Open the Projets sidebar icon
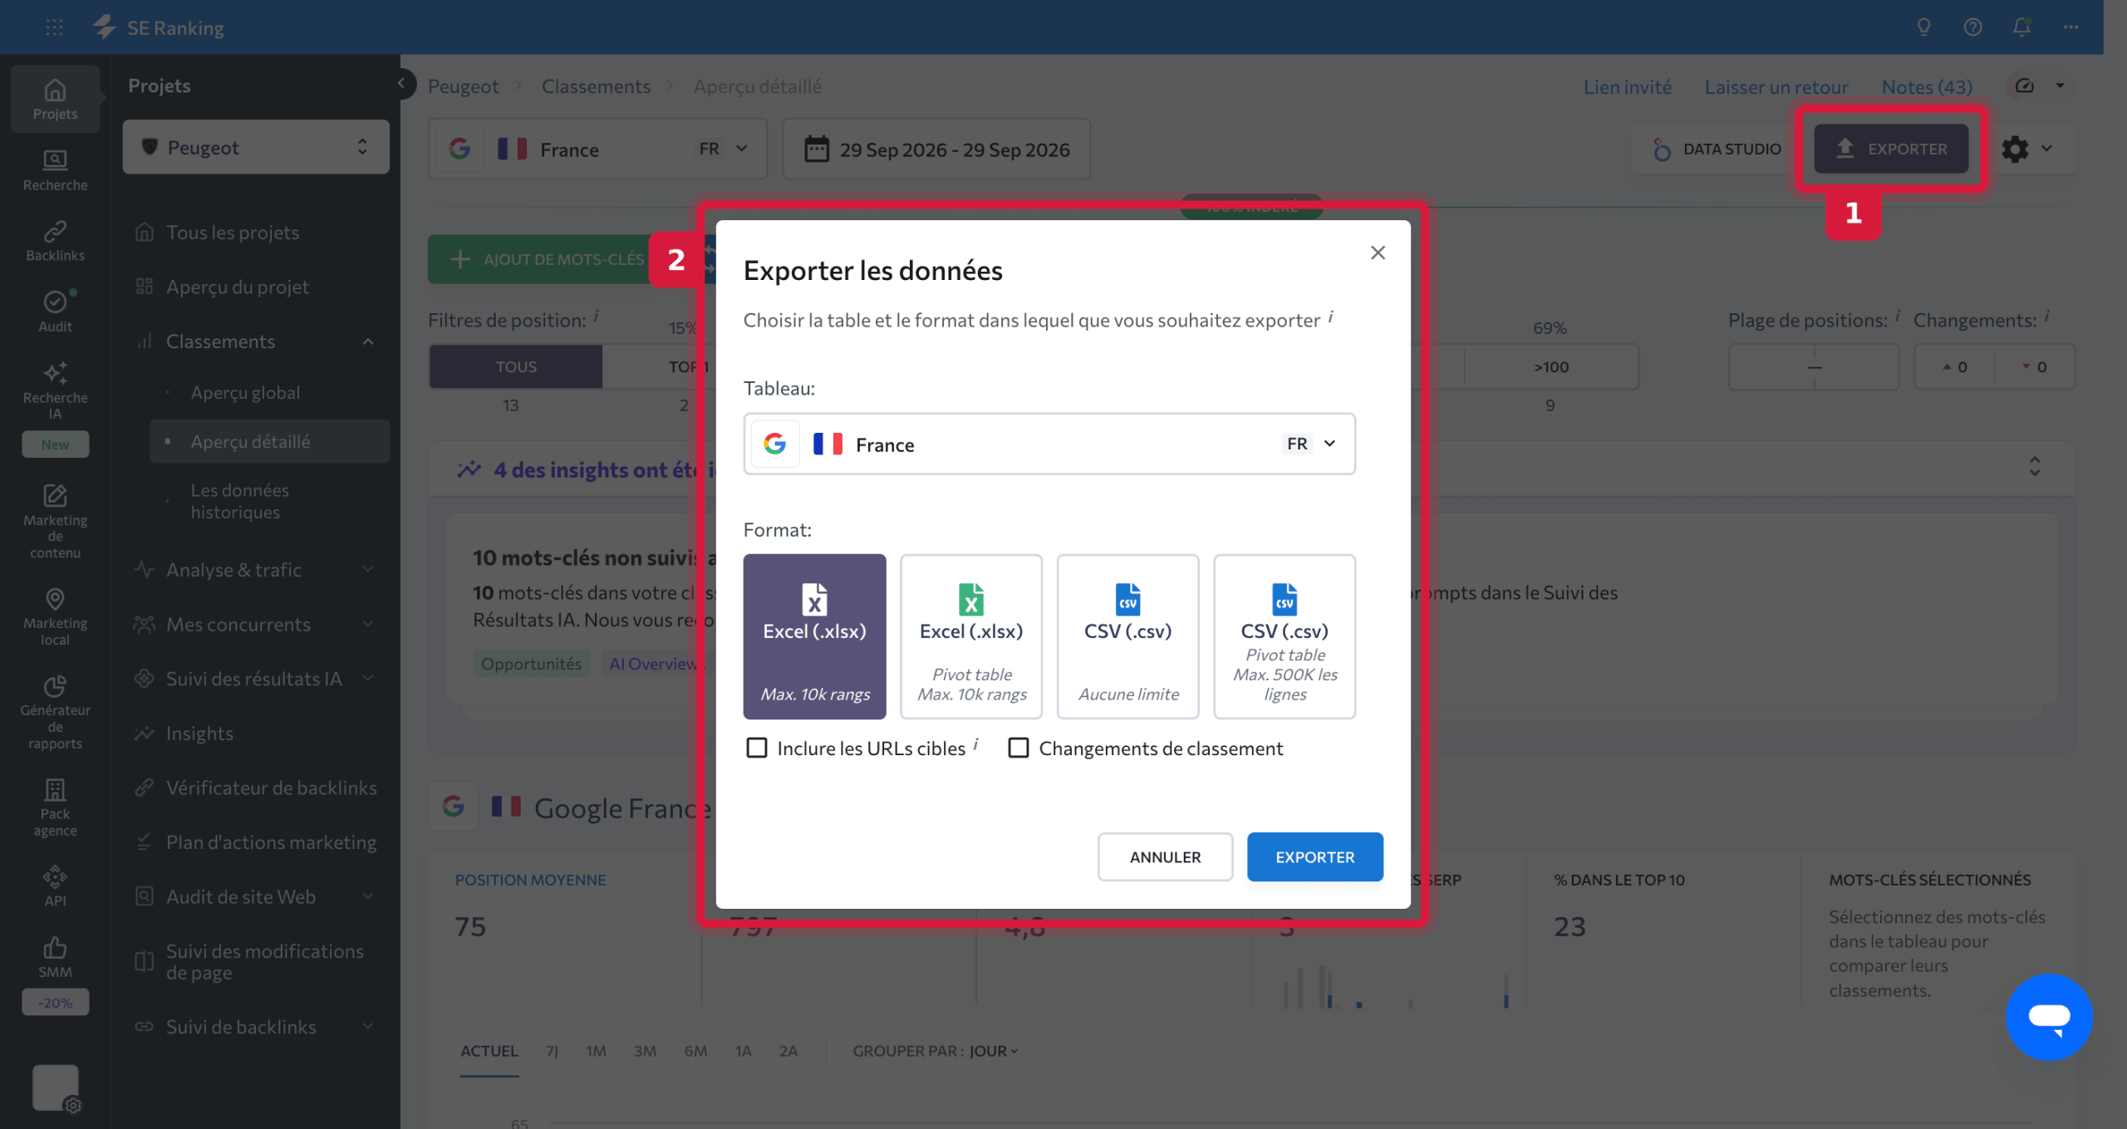Image resolution: width=2127 pixels, height=1129 pixels. tap(55, 99)
